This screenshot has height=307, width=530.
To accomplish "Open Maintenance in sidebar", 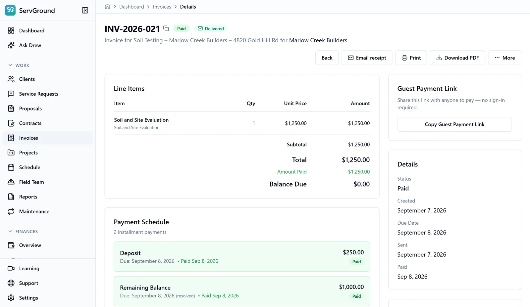I will (48, 211).
